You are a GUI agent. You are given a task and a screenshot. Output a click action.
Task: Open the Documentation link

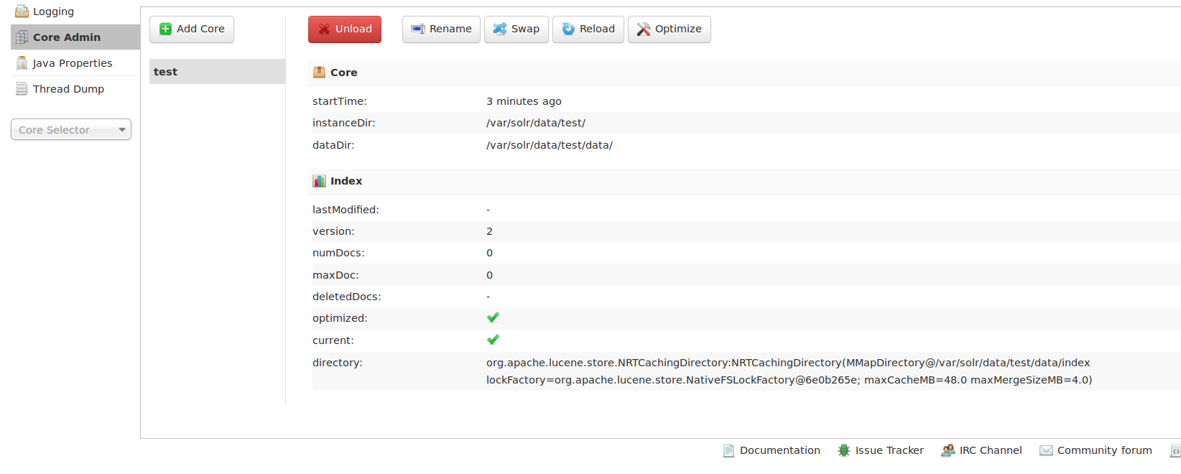(780, 450)
